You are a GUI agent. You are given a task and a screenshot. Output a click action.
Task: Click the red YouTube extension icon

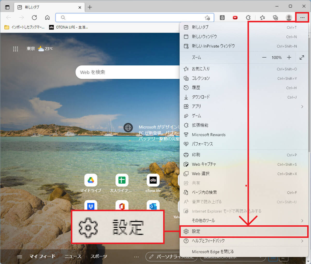[x=235, y=18]
